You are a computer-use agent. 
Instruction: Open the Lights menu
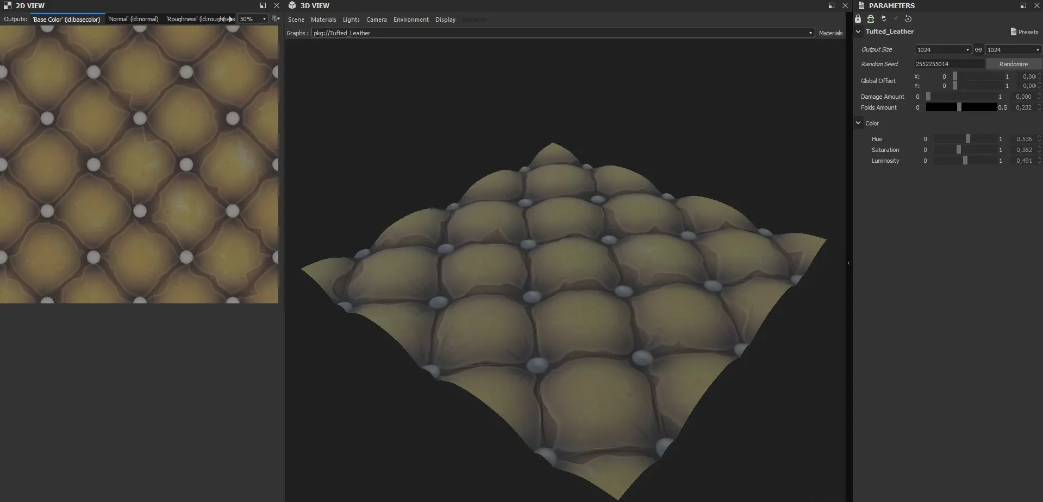[x=351, y=20]
